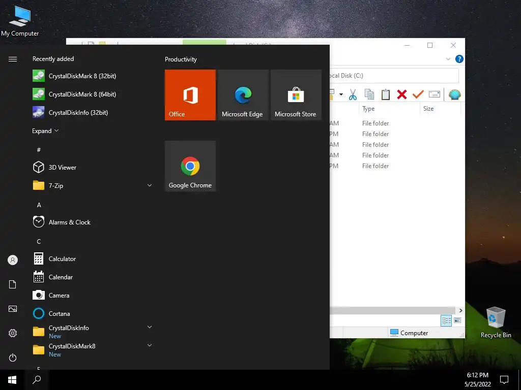
Task: Click the orange checkmark Properties icon
Action: pyautogui.click(x=418, y=94)
